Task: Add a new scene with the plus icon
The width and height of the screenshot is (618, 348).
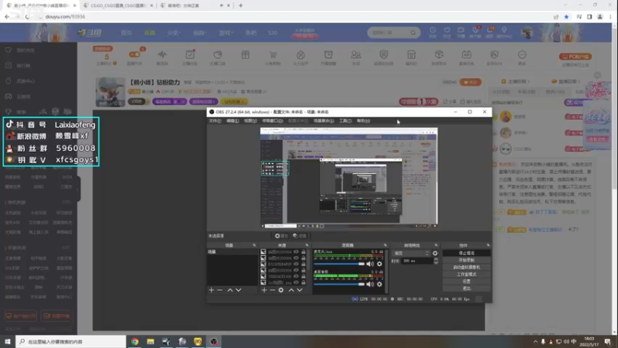Action: 211,290
